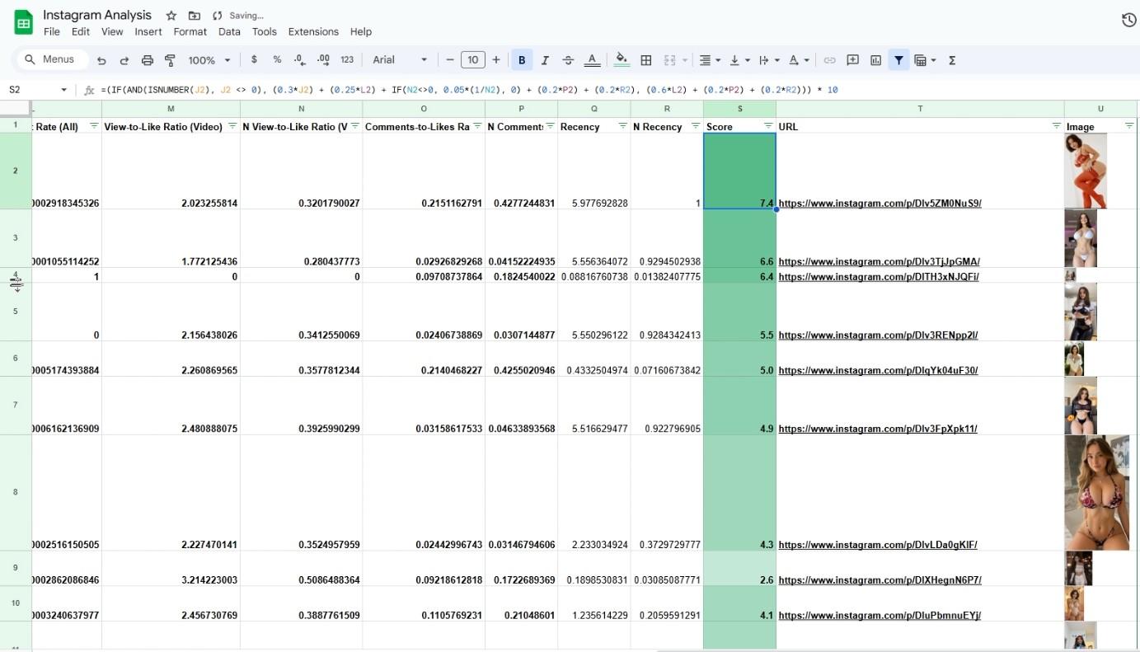This screenshot has height=652, width=1140.
Task: Click the percent format icon
Action: (277, 59)
